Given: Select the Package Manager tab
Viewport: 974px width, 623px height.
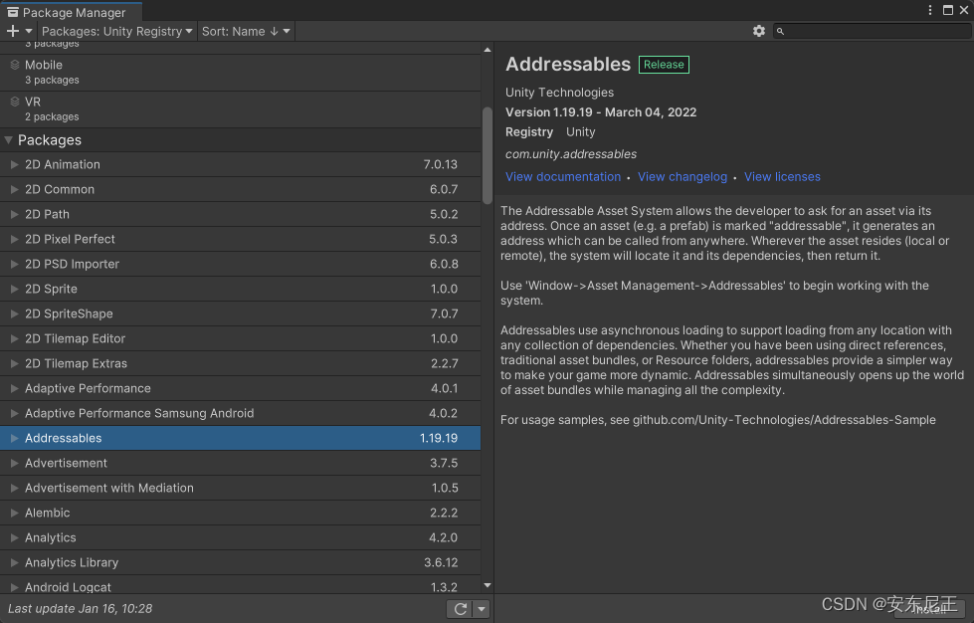Looking at the screenshot, I should click(71, 12).
